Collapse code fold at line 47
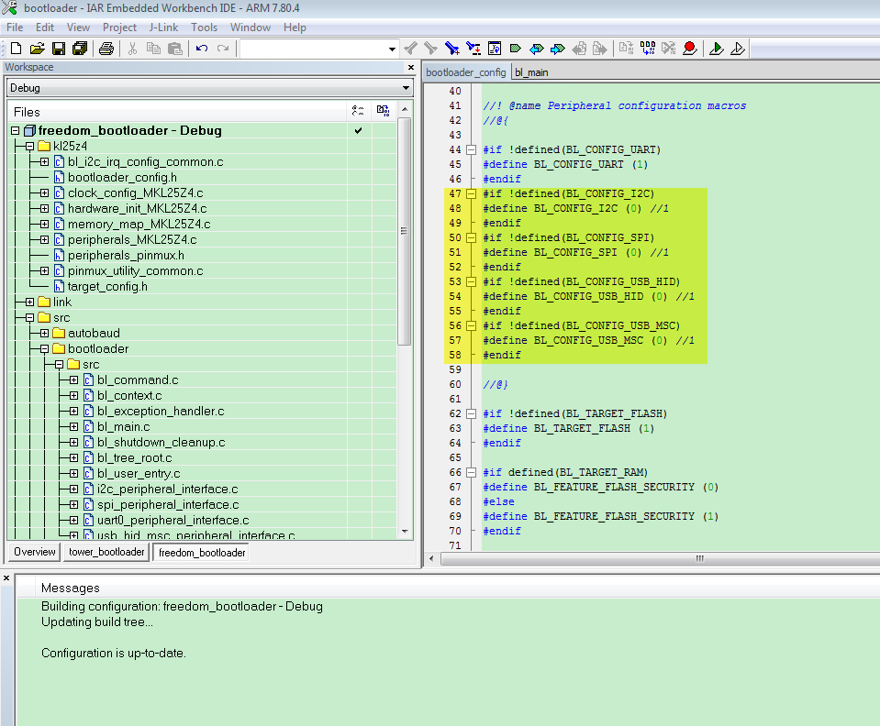880x726 pixels. click(472, 194)
